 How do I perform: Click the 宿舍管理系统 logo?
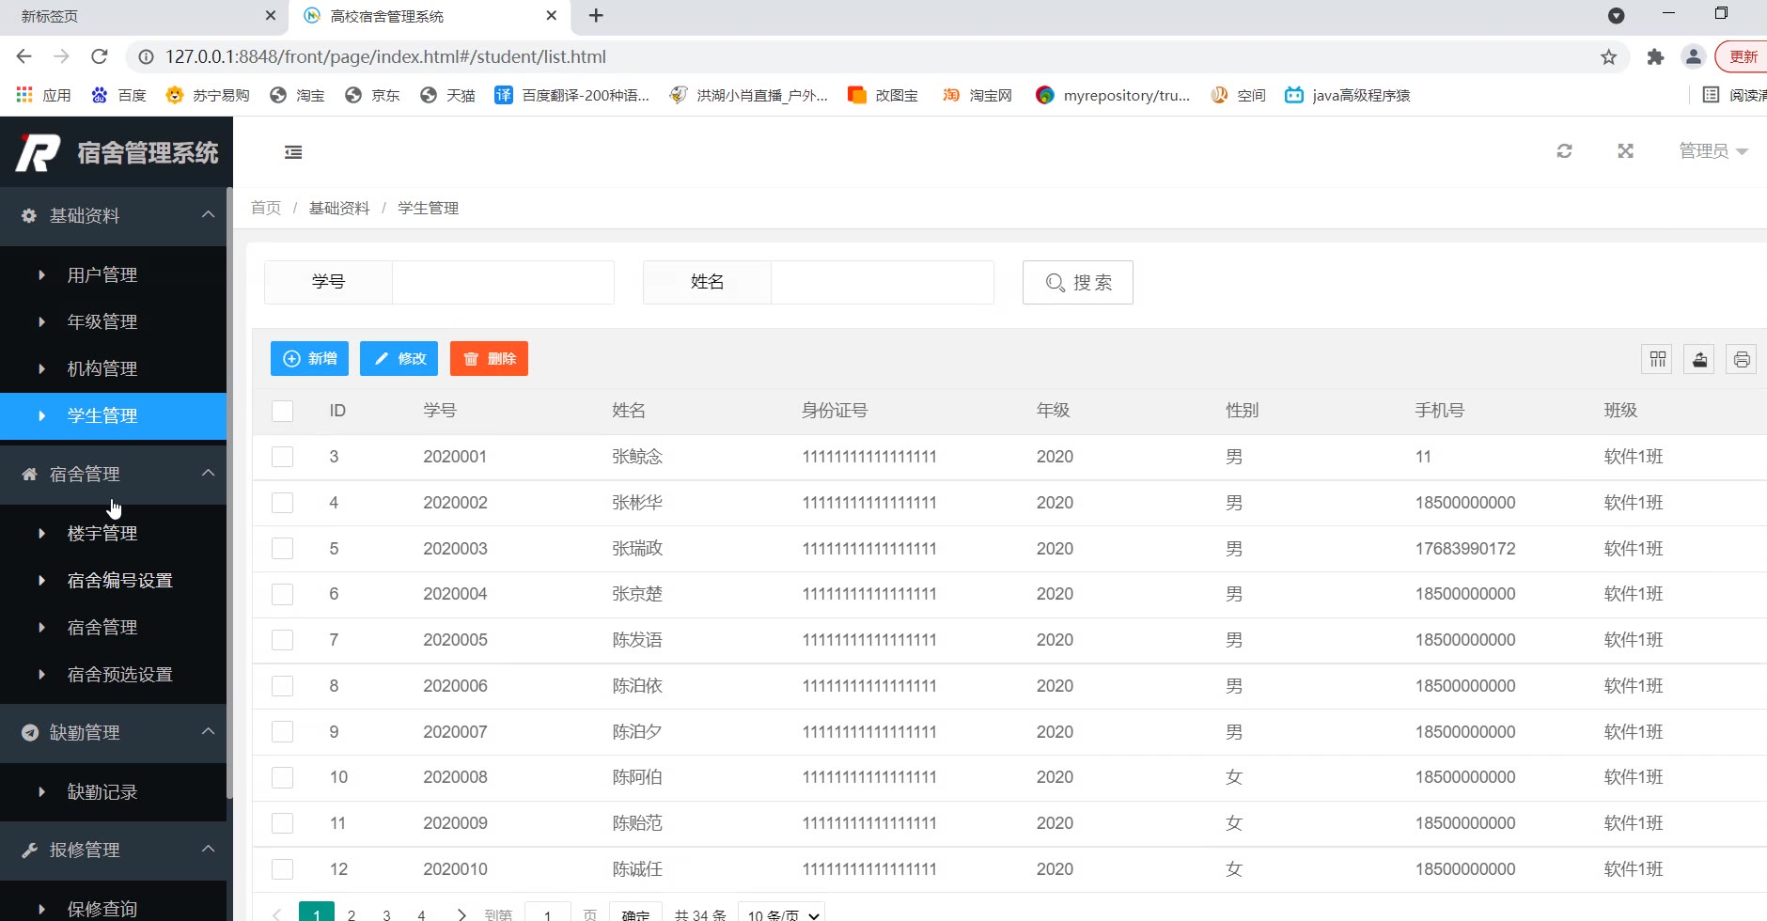coord(117,152)
